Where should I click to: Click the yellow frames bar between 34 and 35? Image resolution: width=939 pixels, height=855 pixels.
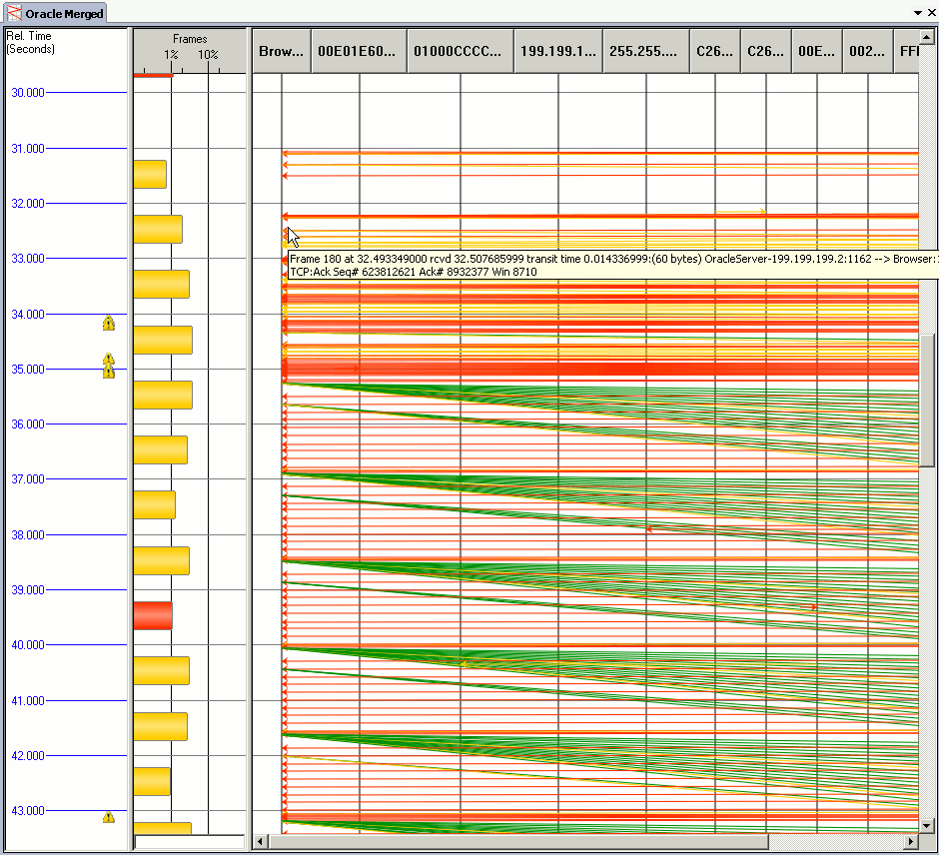click(163, 340)
